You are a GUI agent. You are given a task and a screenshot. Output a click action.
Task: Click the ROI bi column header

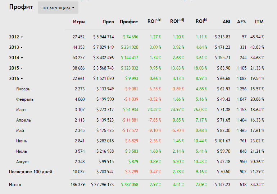click(201, 22)
